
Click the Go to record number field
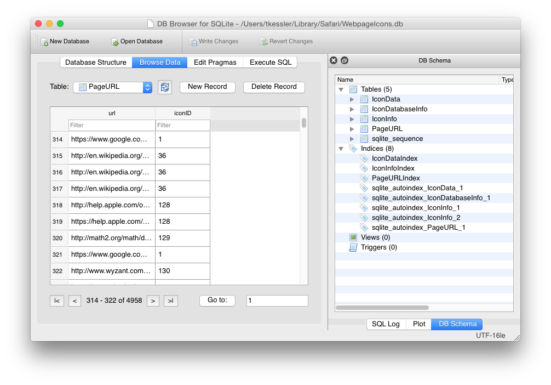pos(277,301)
